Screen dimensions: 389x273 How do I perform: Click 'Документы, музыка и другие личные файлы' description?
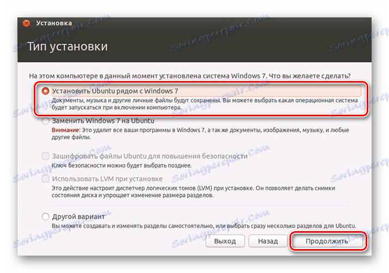[x=205, y=104]
